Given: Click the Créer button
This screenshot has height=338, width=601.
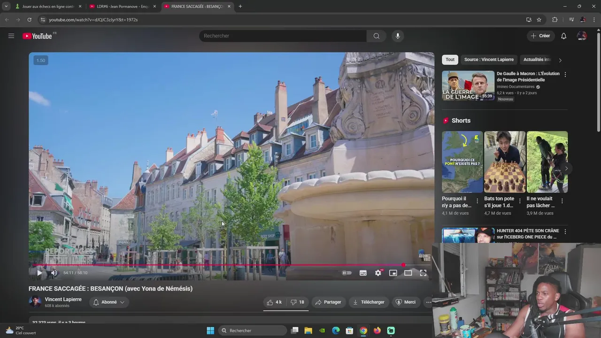Looking at the screenshot, I should click(540, 36).
